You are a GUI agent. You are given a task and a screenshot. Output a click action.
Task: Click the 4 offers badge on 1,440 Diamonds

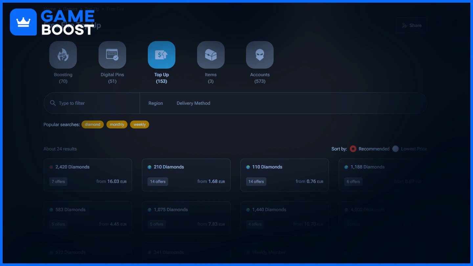255,224
